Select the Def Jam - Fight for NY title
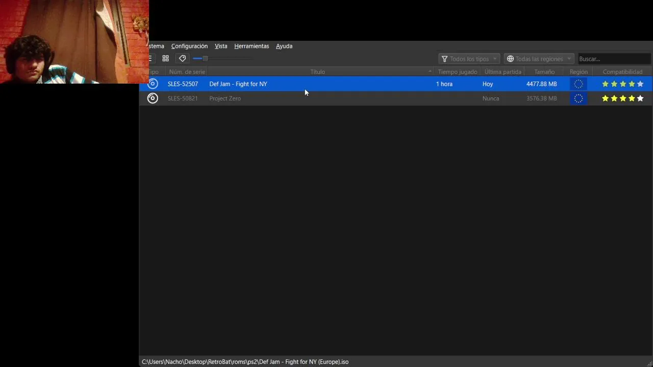The height and width of the screenshot is (367, 653). pyautogui.click(x=238, y=84)
